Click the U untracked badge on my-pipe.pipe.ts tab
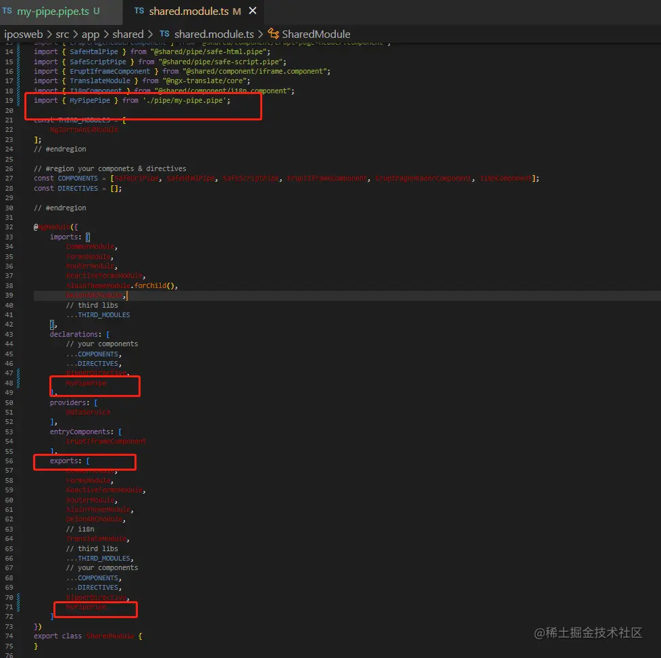Screen dimensions: 661x658 (x=97, y=11)
